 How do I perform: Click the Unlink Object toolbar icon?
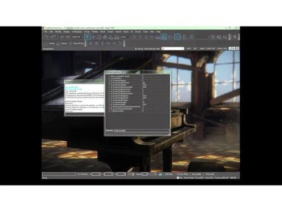[x=68, y=37]
